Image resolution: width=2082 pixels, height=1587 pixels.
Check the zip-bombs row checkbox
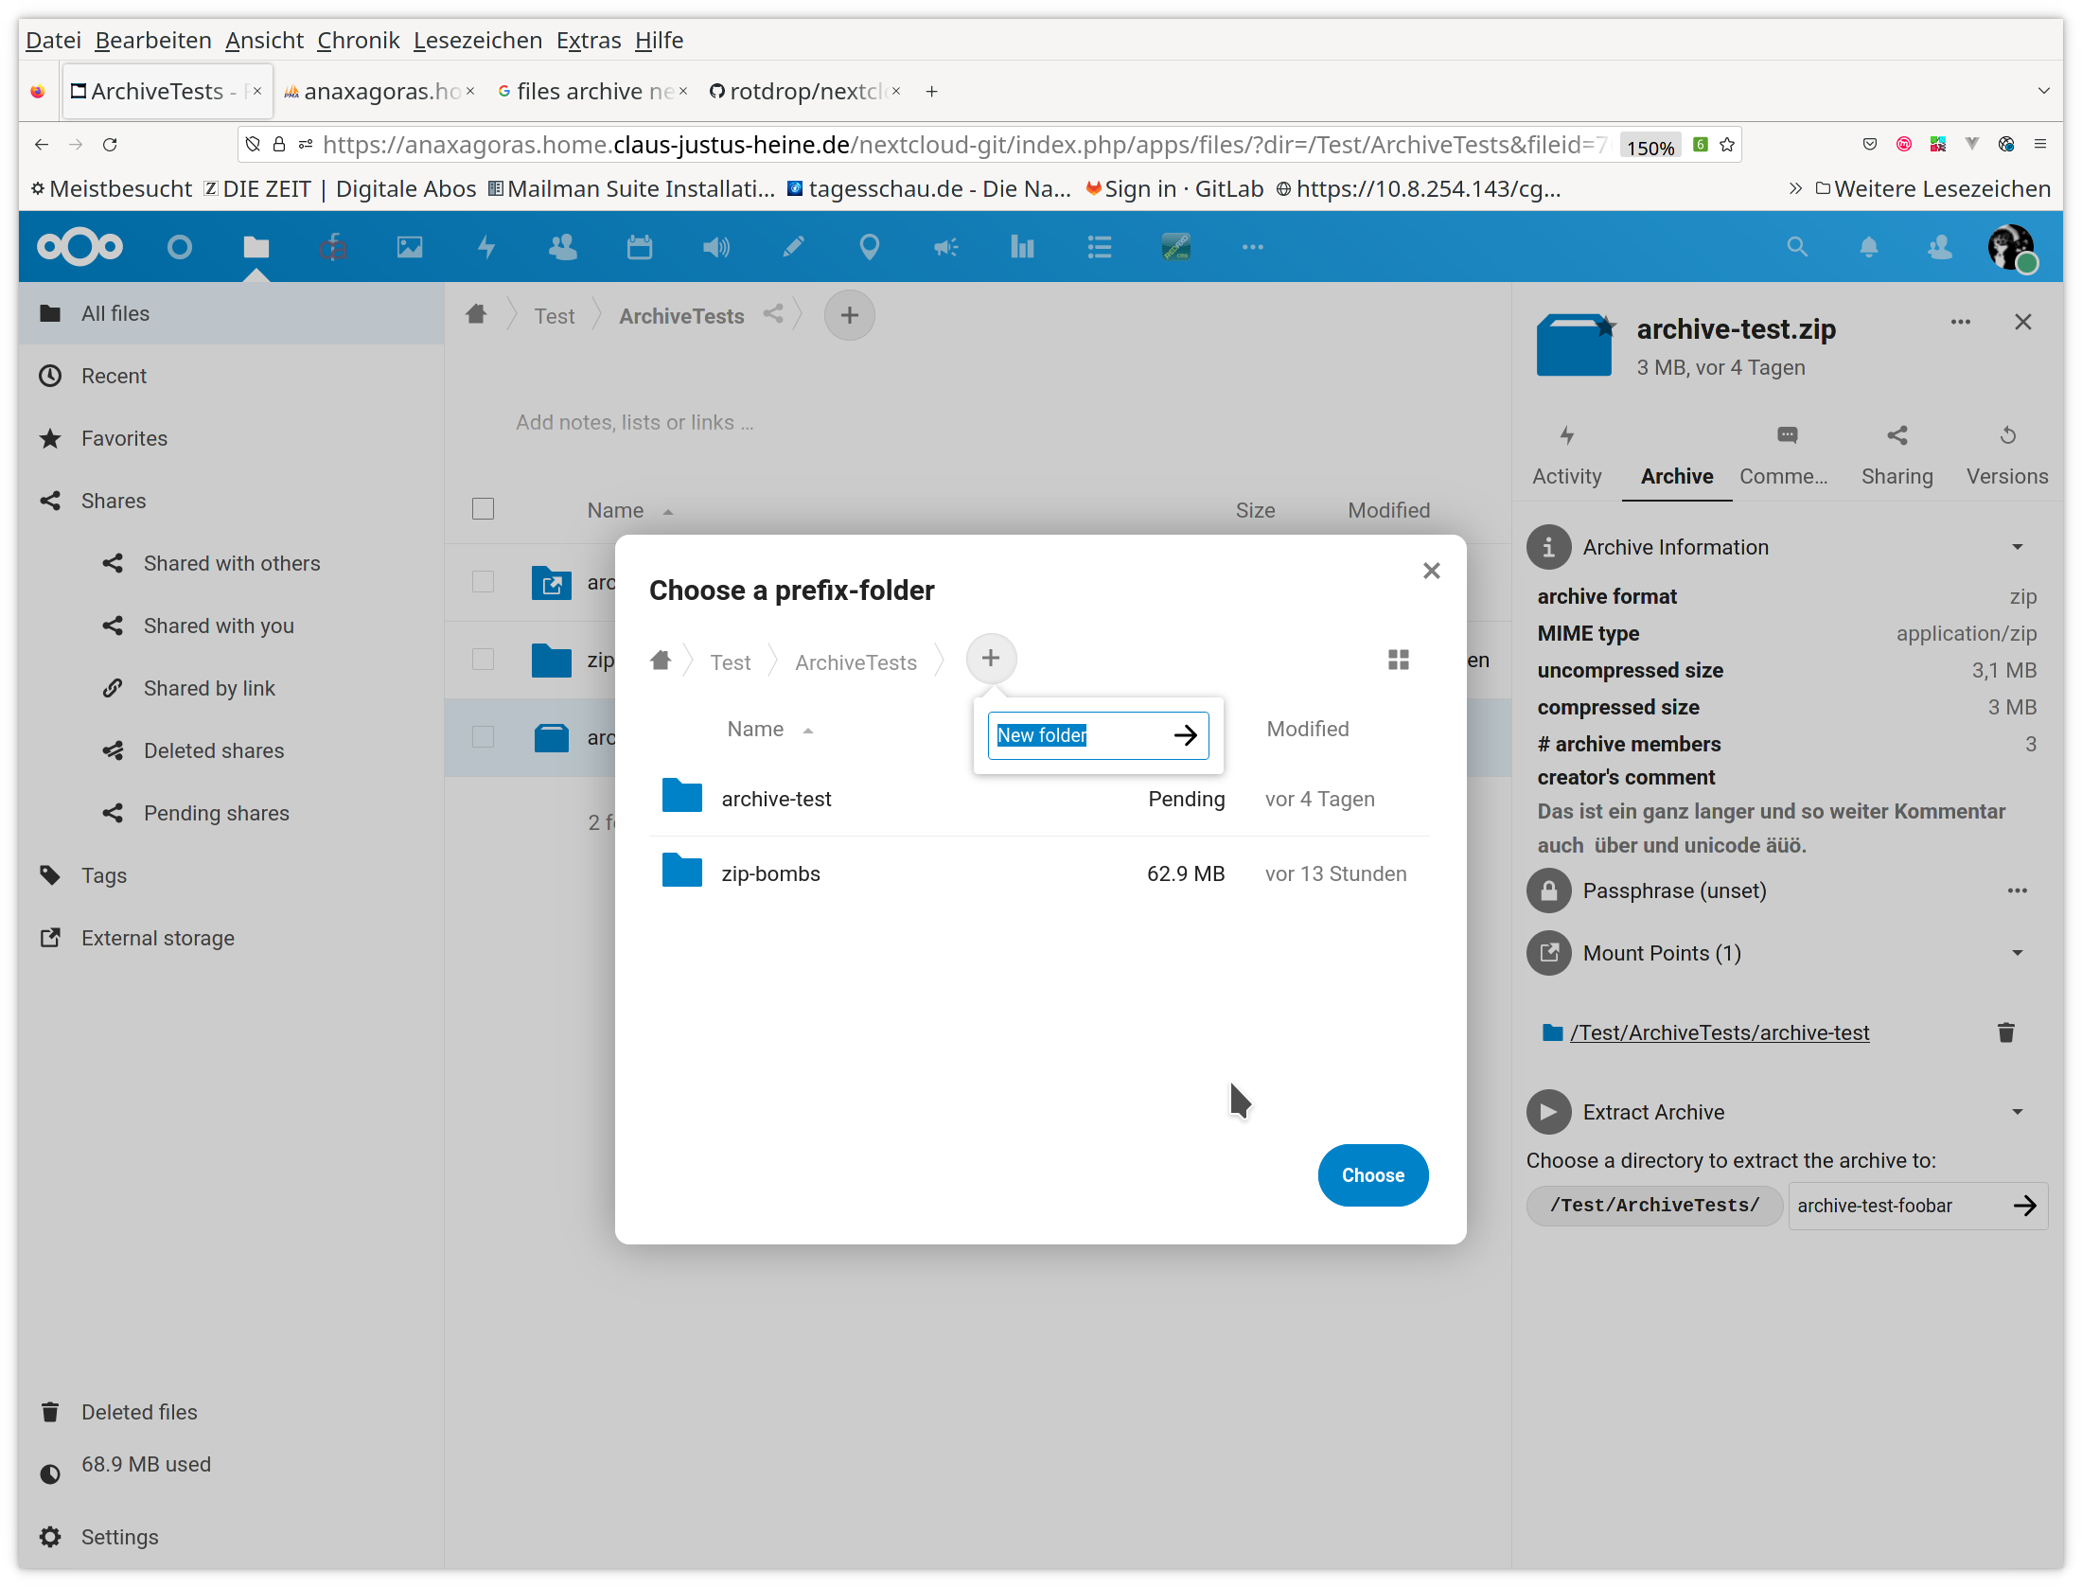click(483, 660)
